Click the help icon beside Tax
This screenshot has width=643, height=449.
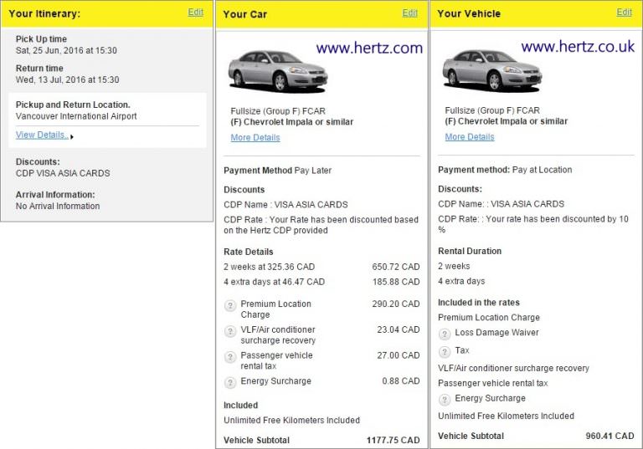point(445,351)
